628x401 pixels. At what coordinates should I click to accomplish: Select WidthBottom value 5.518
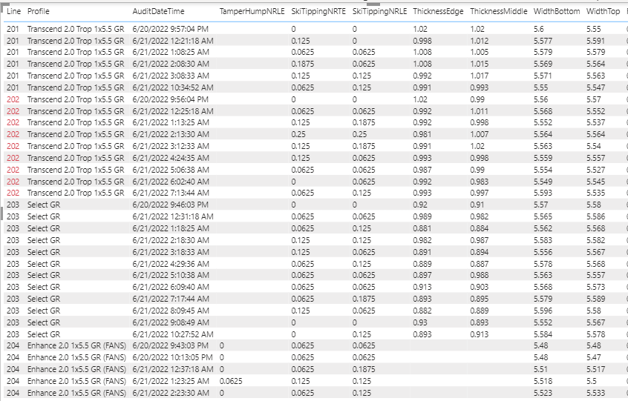coord(543,381)
